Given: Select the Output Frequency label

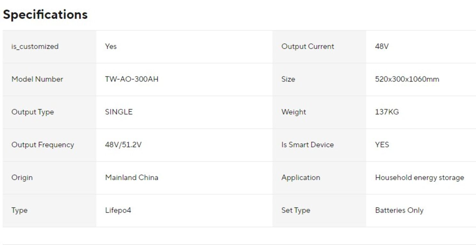Looking at the screenshot, I should 43,145.
